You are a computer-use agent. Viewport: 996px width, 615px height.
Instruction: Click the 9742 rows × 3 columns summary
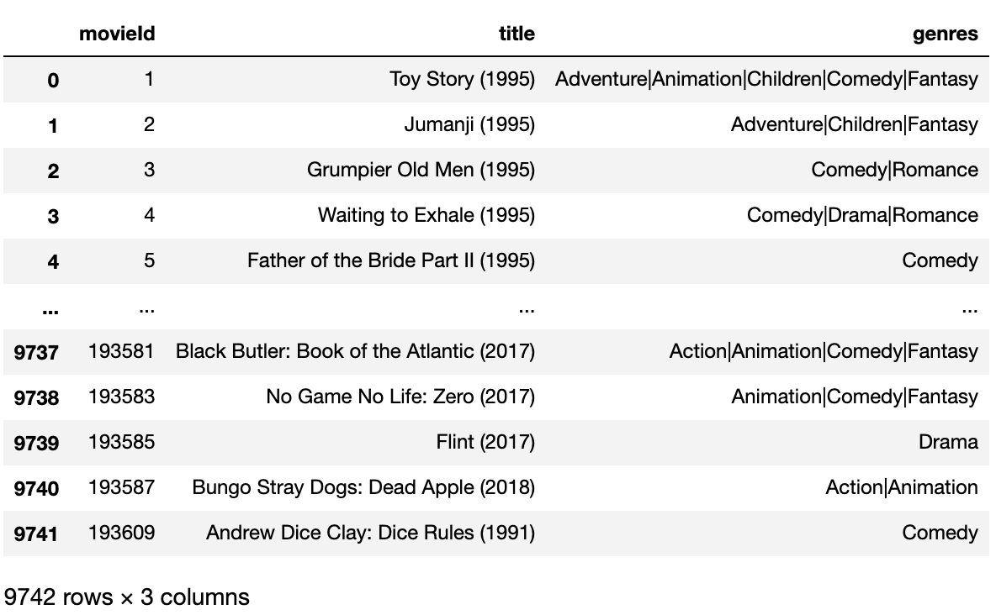[126, 597]
